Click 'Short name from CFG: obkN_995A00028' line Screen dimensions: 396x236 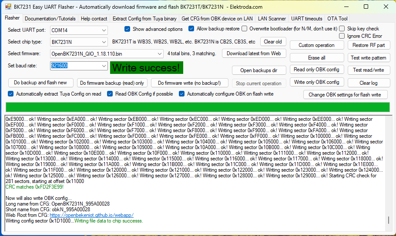[x=48, y=209]
